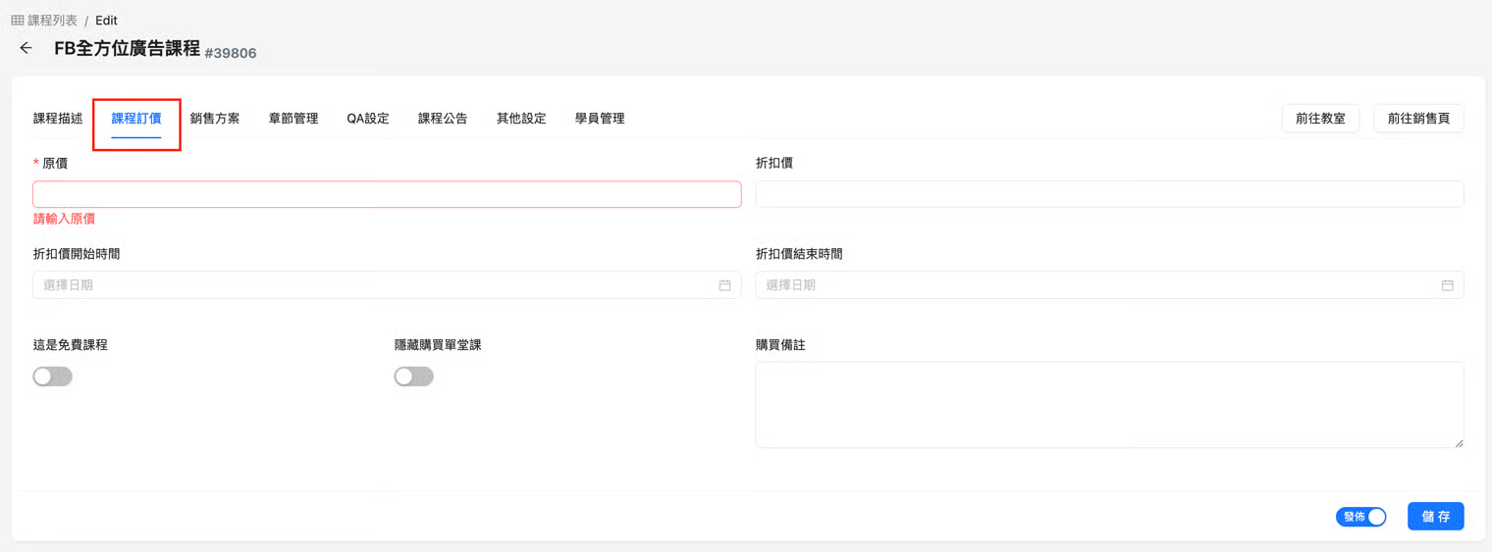Open the 課程列表 breadcrumb link
The image size is (1492, 552).
coord(52,20)
